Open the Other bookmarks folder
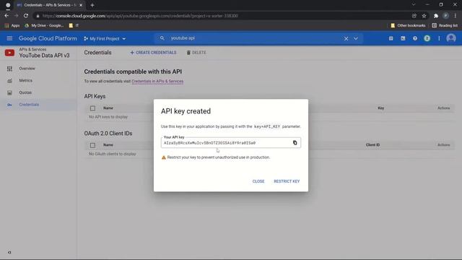Image resolution: width=462 pixels, height=260 pixels. tap(408, 26)
